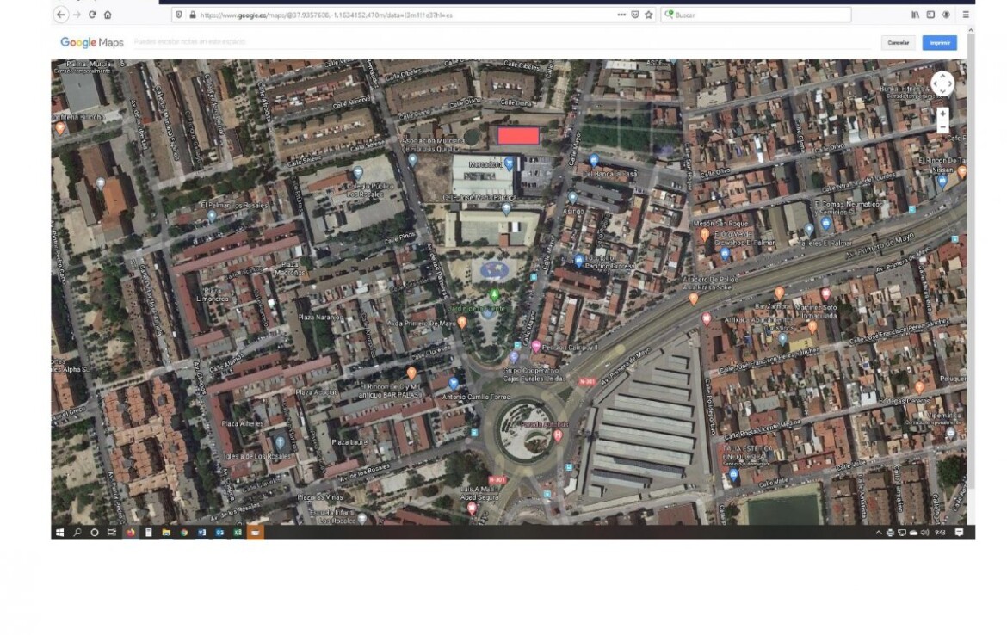Open browser home page icon
1007x635 pixels.
[108, 15]
